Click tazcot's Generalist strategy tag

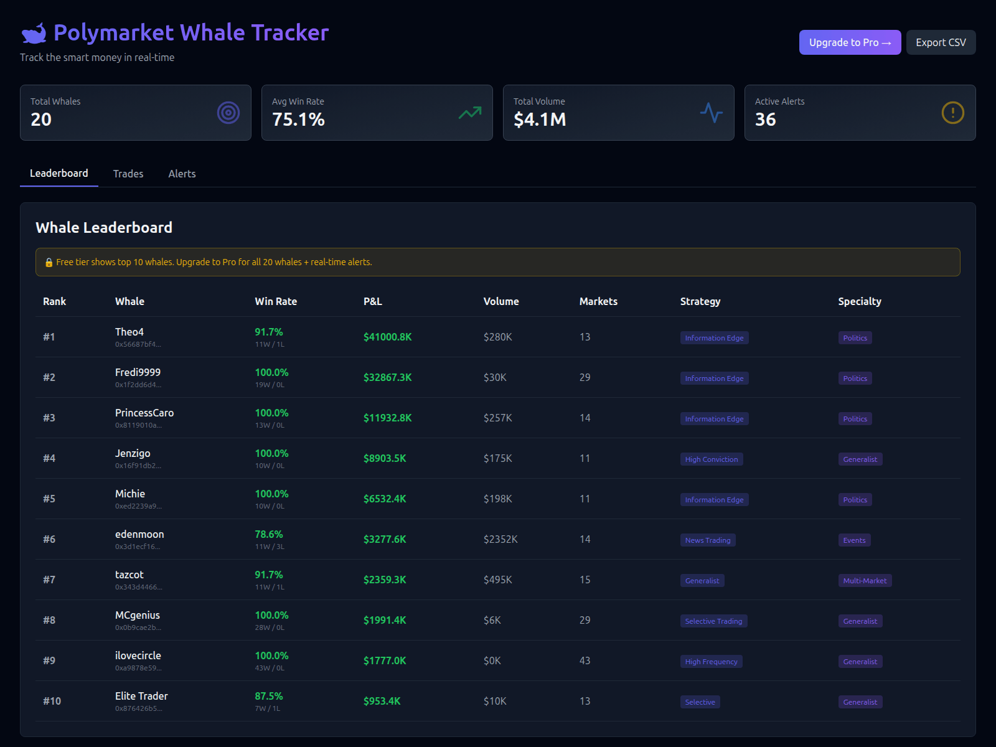coord(702,581)
